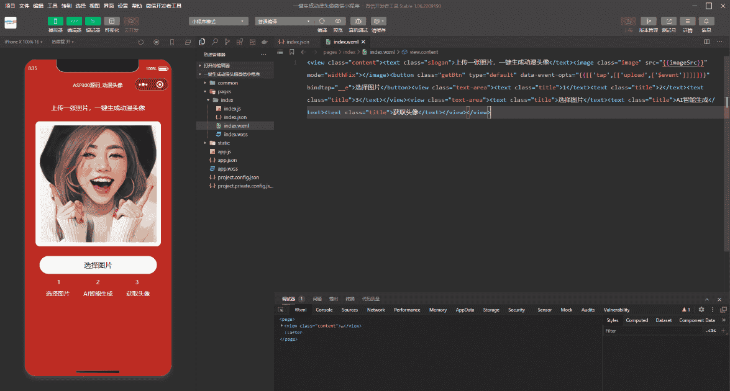Image resolution: width=730 pixels, height=391 pixels.
Task: Open the 设置 menu in menu bar
Action: (122, 6)
